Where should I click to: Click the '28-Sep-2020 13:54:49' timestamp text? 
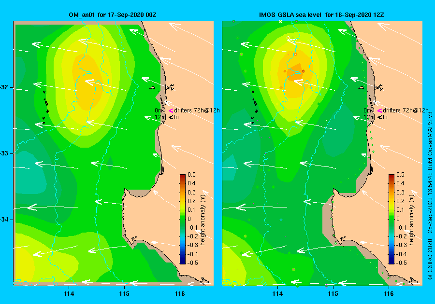pos(430,203)
